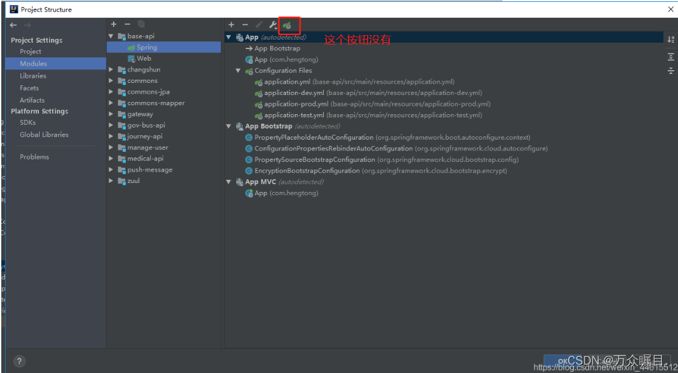Click the copy module icon
678x373 pixels.
(x=141, y=24)
